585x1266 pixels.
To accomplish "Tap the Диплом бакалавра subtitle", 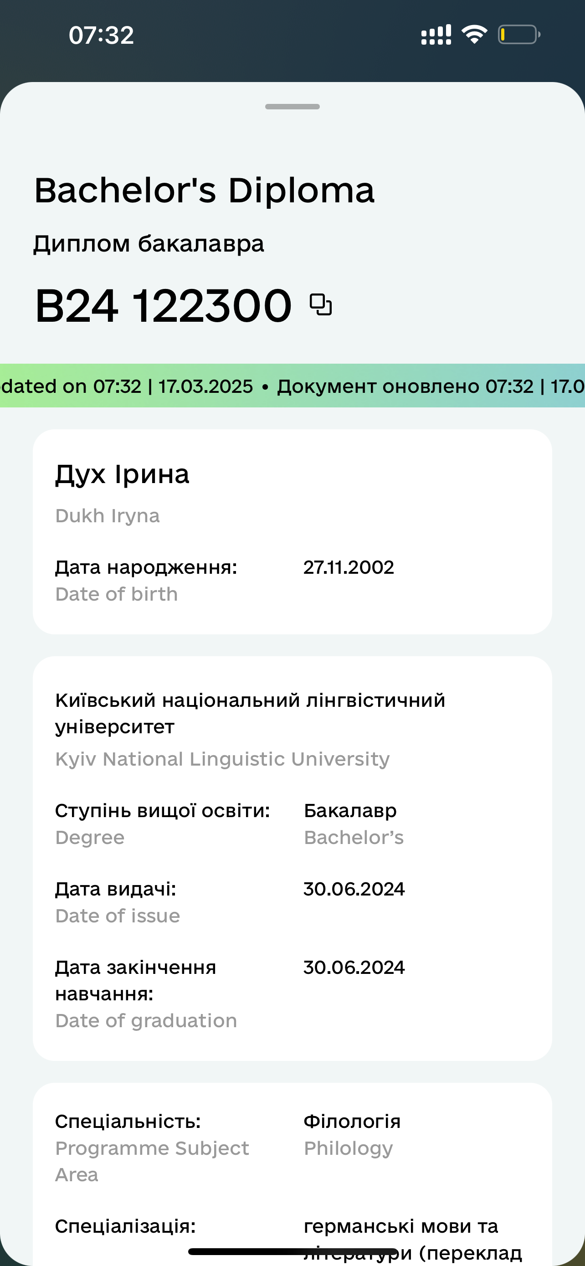I will coord(149,244).
